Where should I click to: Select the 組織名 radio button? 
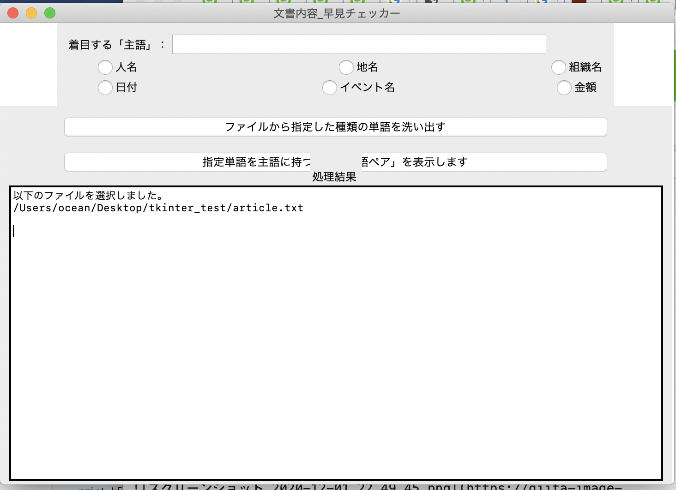click(x=559, y=67)
